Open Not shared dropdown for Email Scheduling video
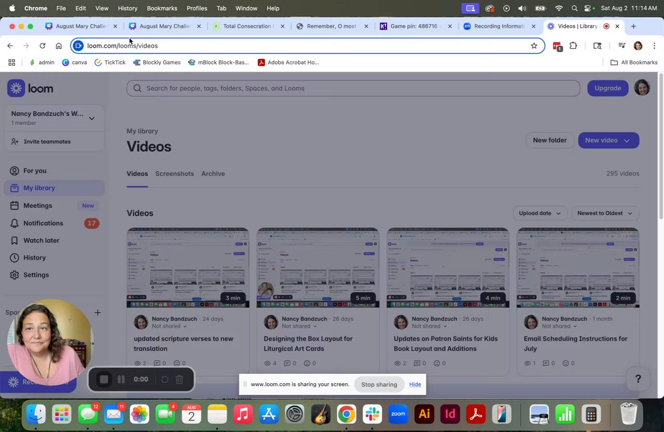The width and height of the screenshot is (664, 432). (559, 326)
